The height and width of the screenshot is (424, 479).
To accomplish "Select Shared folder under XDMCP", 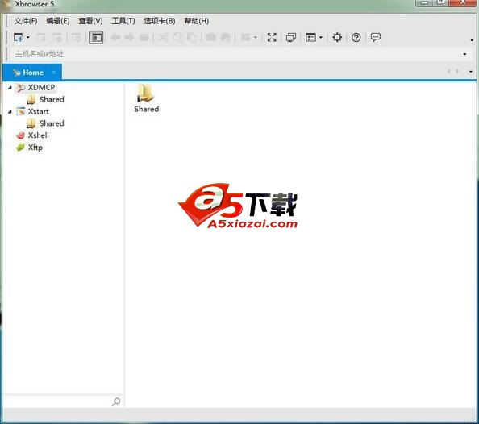I will pos(52,99).
